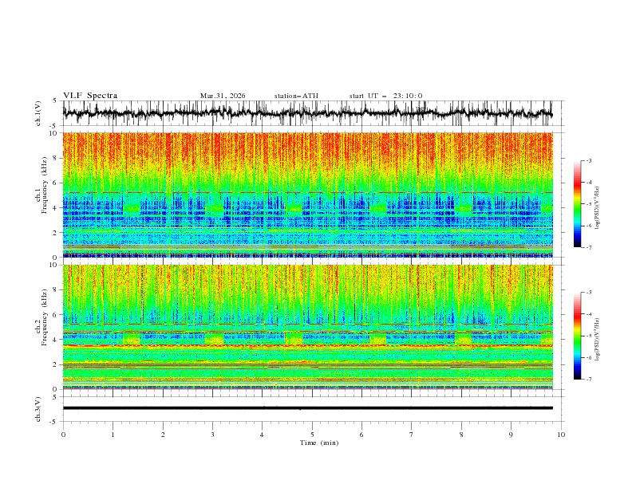
Task: Click the ch.2 spectrogram panel
Action: 307,327
